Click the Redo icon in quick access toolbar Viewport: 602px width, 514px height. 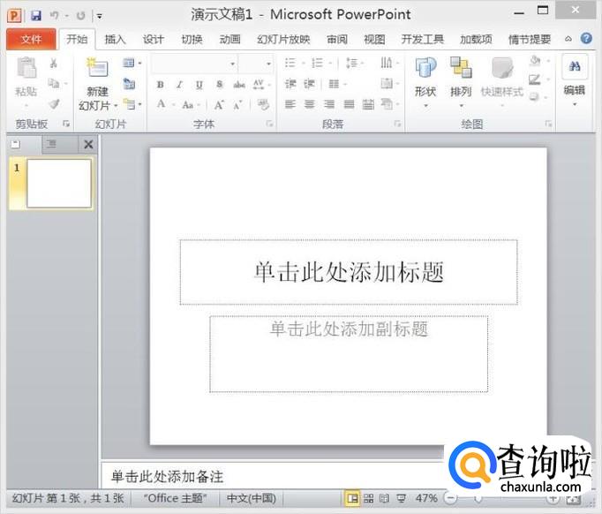[x=80, y=16]
